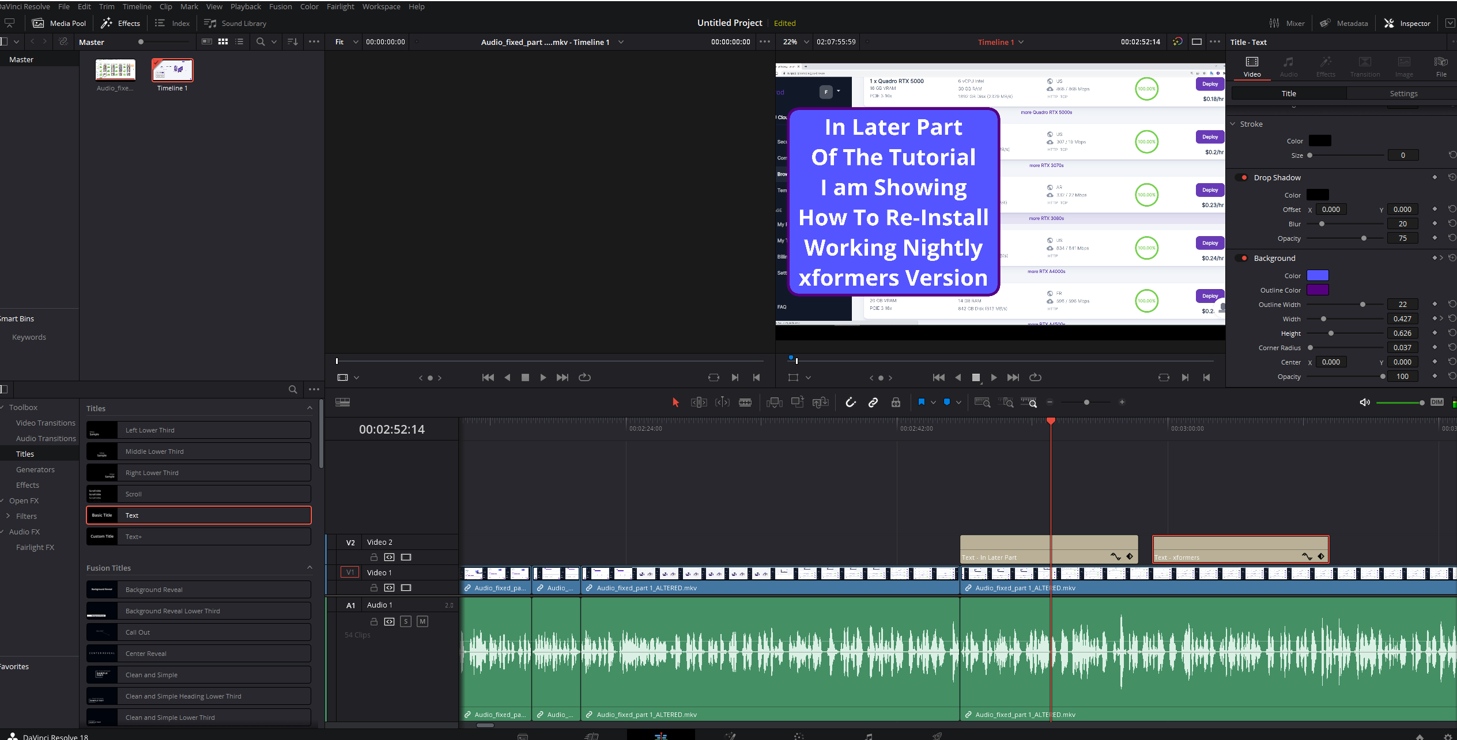Open the Fusion menu
Viewport: 1457px width, 740px height.
click(x=280, y=6)
